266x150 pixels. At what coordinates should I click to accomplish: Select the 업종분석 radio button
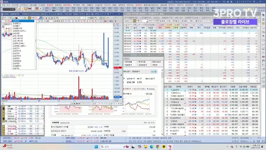pyautogui.click(x=124, y=65)
